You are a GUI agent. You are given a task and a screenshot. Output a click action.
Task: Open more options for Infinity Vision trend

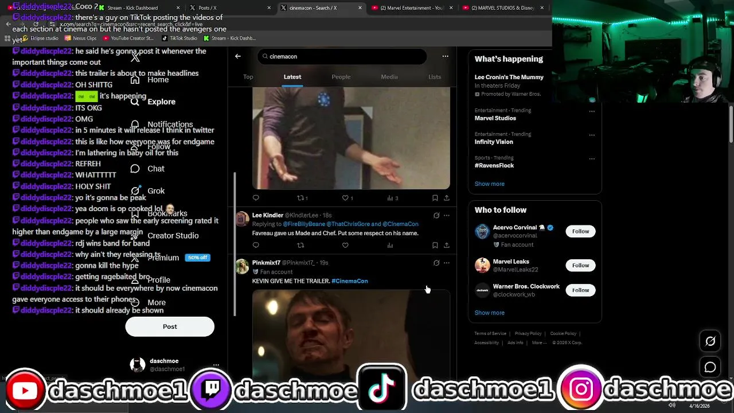click(x=592, y=135)
